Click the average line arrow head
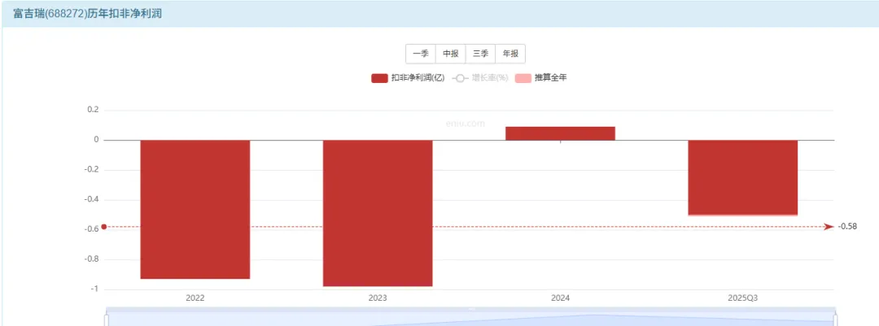 click(x=829, y=226)
